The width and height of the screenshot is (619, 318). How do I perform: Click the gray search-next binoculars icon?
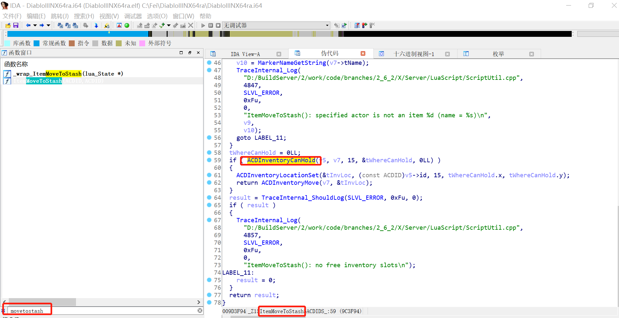(85, 25)
